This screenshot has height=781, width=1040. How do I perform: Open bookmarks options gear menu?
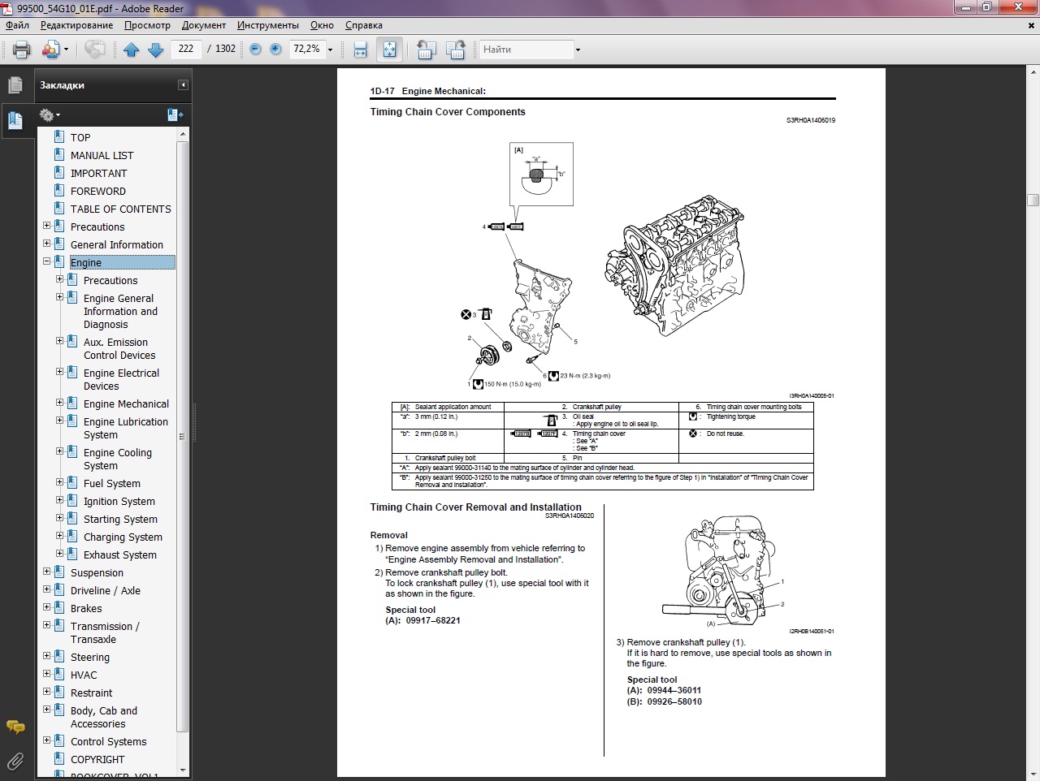point(49,115)
